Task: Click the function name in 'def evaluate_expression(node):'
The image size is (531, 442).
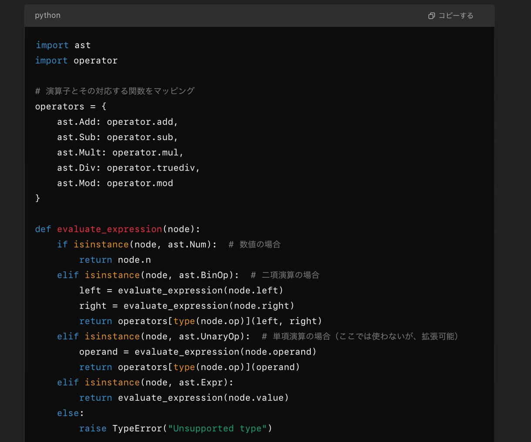Action: [x=110, y=229]
